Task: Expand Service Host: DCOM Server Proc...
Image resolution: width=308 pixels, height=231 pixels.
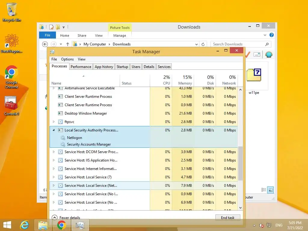Action: [x=54, y=152]
